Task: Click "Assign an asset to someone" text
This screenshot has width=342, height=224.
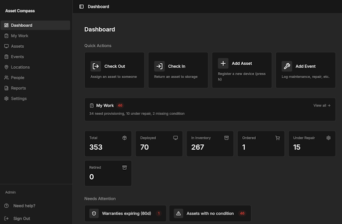Action: click(x=114, y=77)
